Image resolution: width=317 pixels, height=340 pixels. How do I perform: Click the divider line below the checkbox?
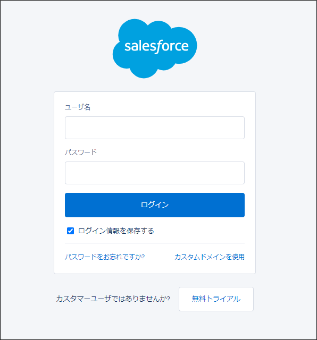[x=155, y=243]
